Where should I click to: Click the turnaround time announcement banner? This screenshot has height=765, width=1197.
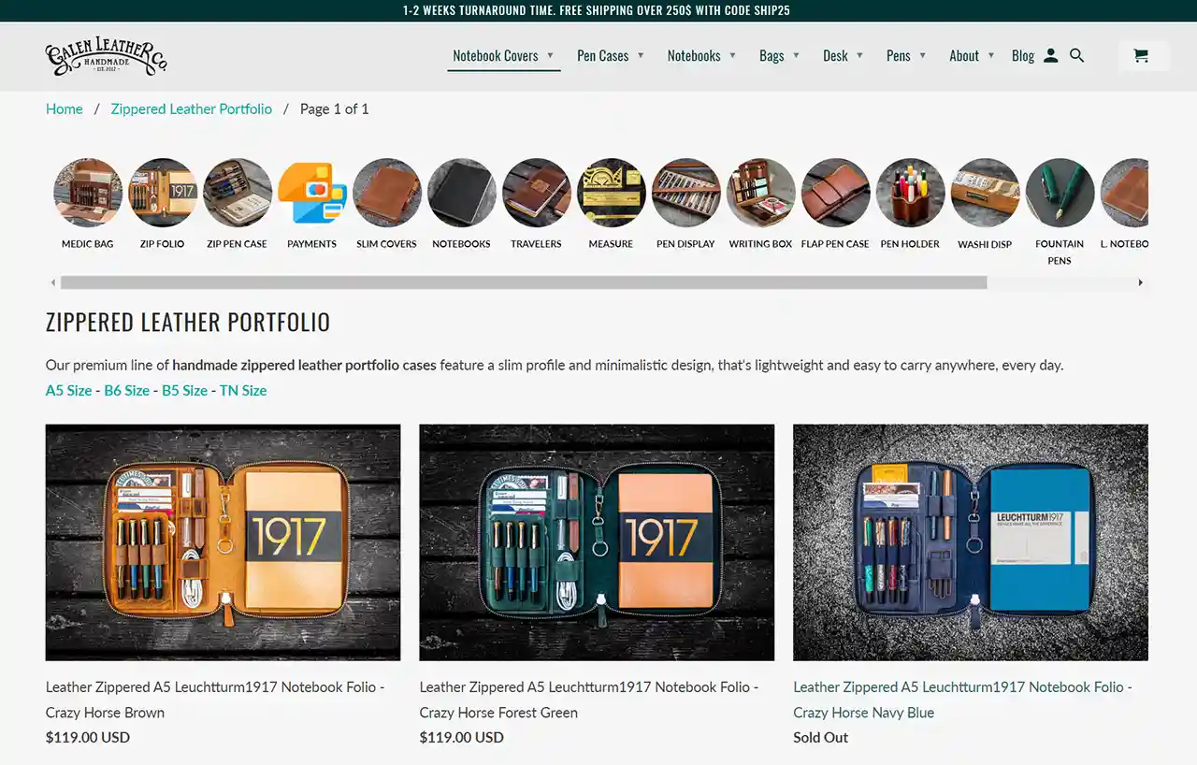(x=598, y=11)
